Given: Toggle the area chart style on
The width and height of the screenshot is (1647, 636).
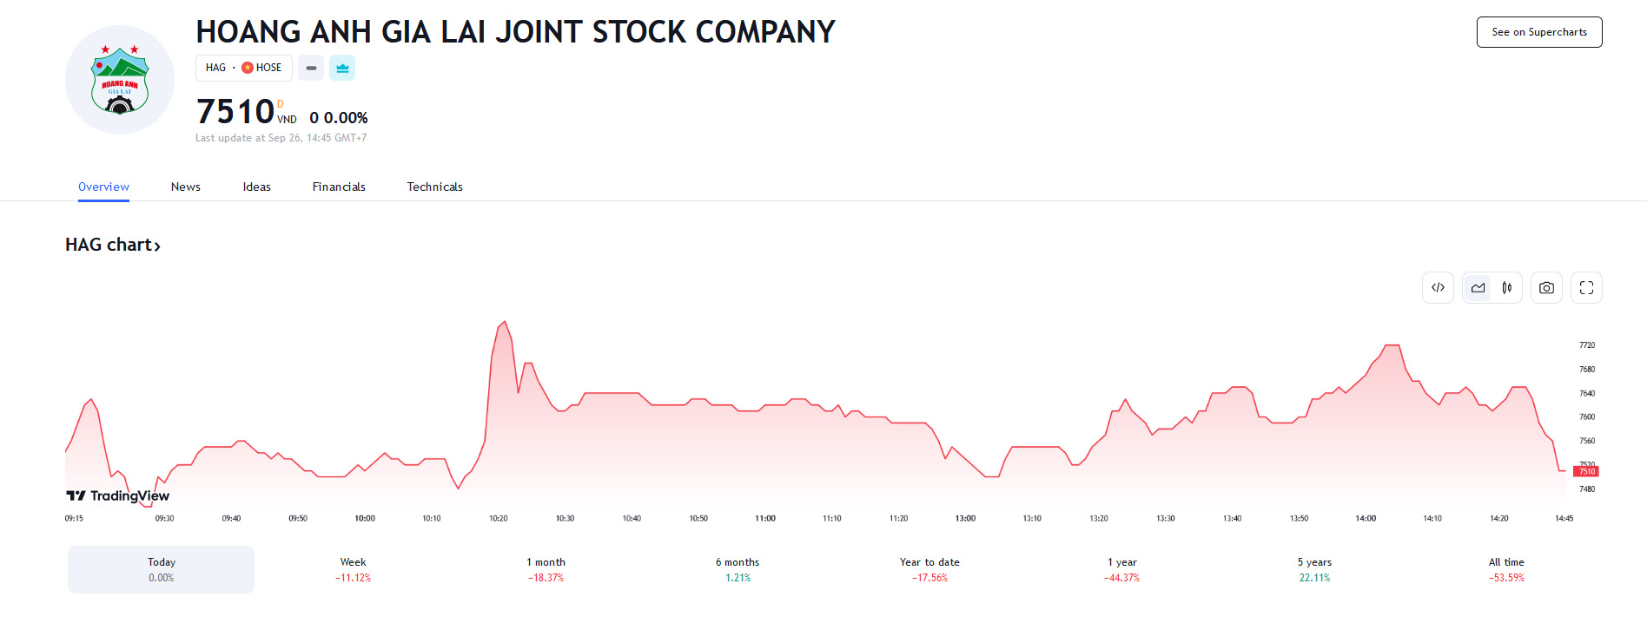Looking at the screenshot, I should 1477,287.
